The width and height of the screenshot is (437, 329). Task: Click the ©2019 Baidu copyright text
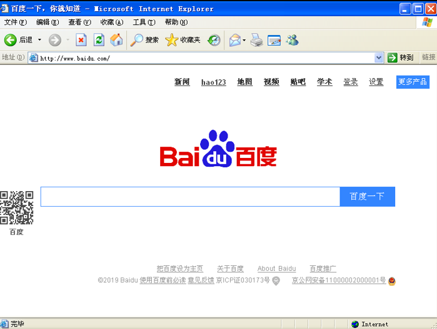[118, 280]
